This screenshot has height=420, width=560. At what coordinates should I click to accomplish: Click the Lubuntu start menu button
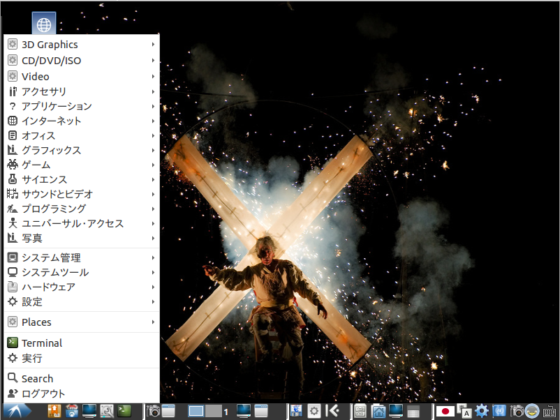(x=17, y=412)
